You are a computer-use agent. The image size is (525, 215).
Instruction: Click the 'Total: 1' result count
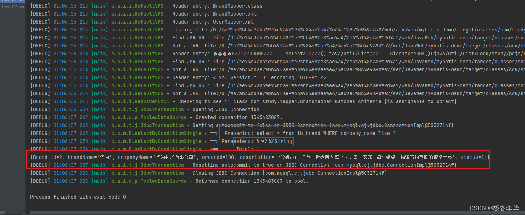pos(247,149)
